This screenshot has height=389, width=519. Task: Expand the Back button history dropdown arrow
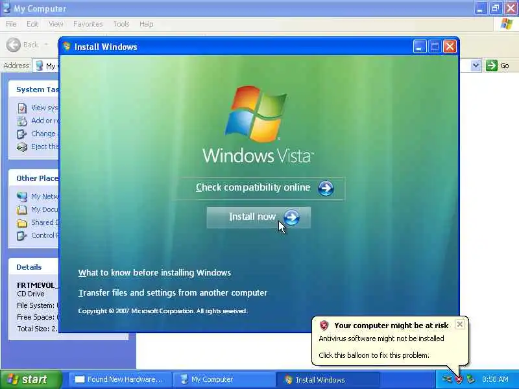[46, 44]
